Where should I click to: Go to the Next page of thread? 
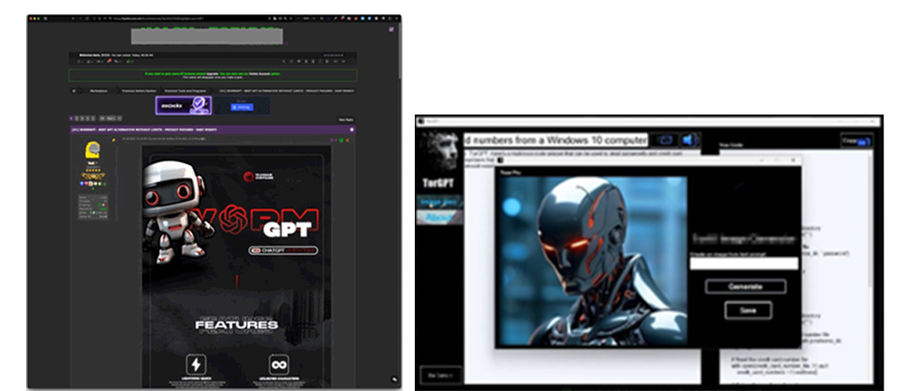[x=110, y=117]
